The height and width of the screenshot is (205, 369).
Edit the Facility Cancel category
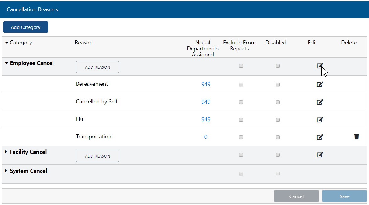click(x=320, y=155)
